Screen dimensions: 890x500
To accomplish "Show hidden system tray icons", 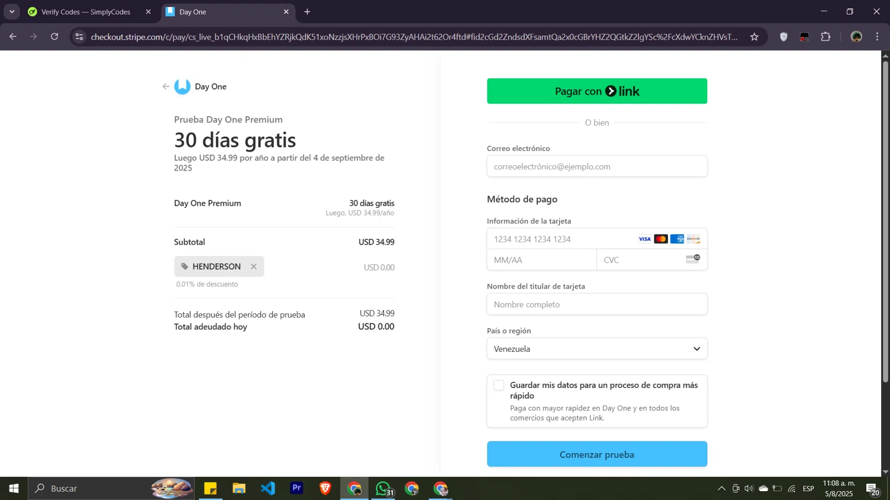I will coord(721,489).
